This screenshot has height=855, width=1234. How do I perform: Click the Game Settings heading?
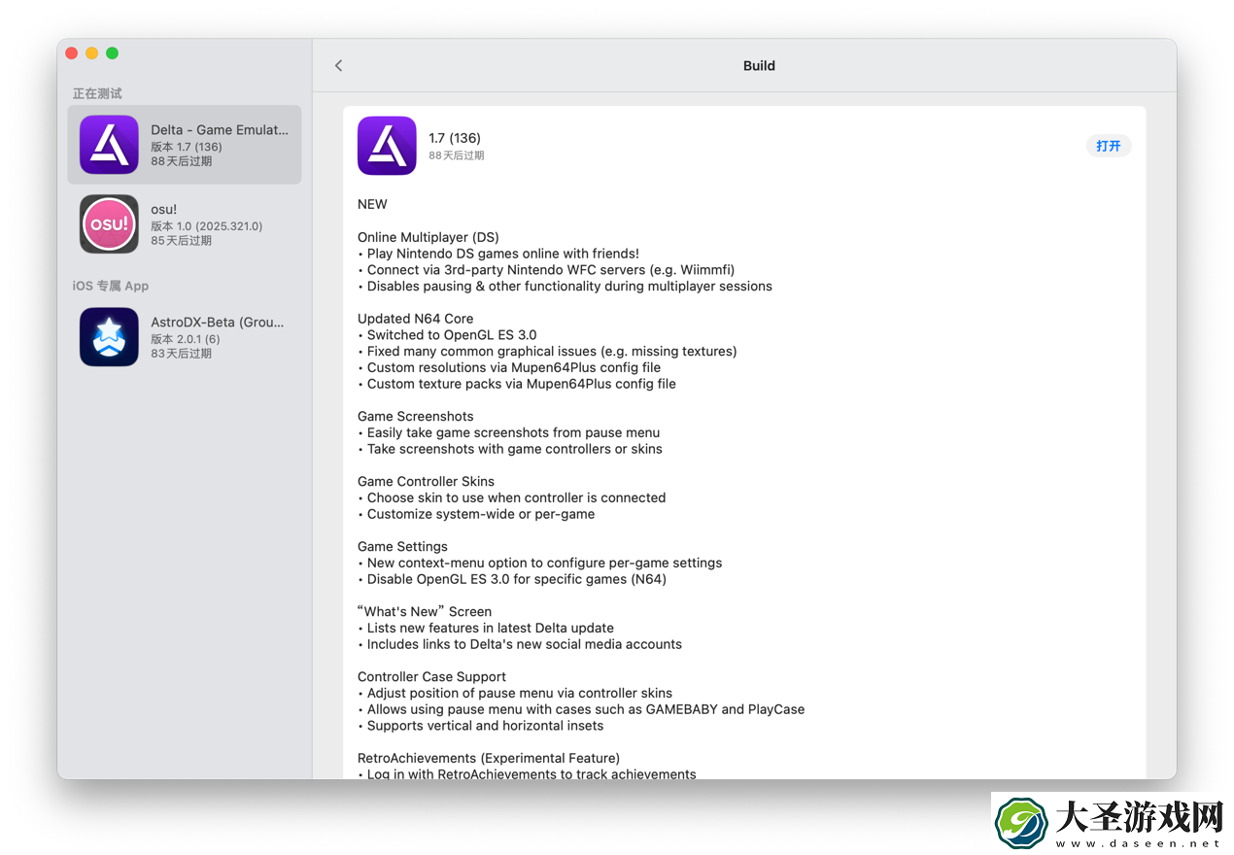[402, 547]
